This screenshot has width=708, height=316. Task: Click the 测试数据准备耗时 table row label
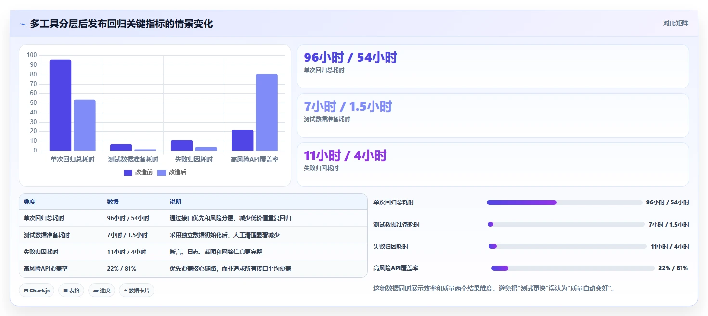tap(47, 235)
